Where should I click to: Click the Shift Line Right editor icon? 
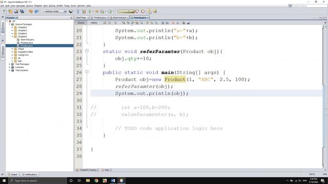point(167,22)
